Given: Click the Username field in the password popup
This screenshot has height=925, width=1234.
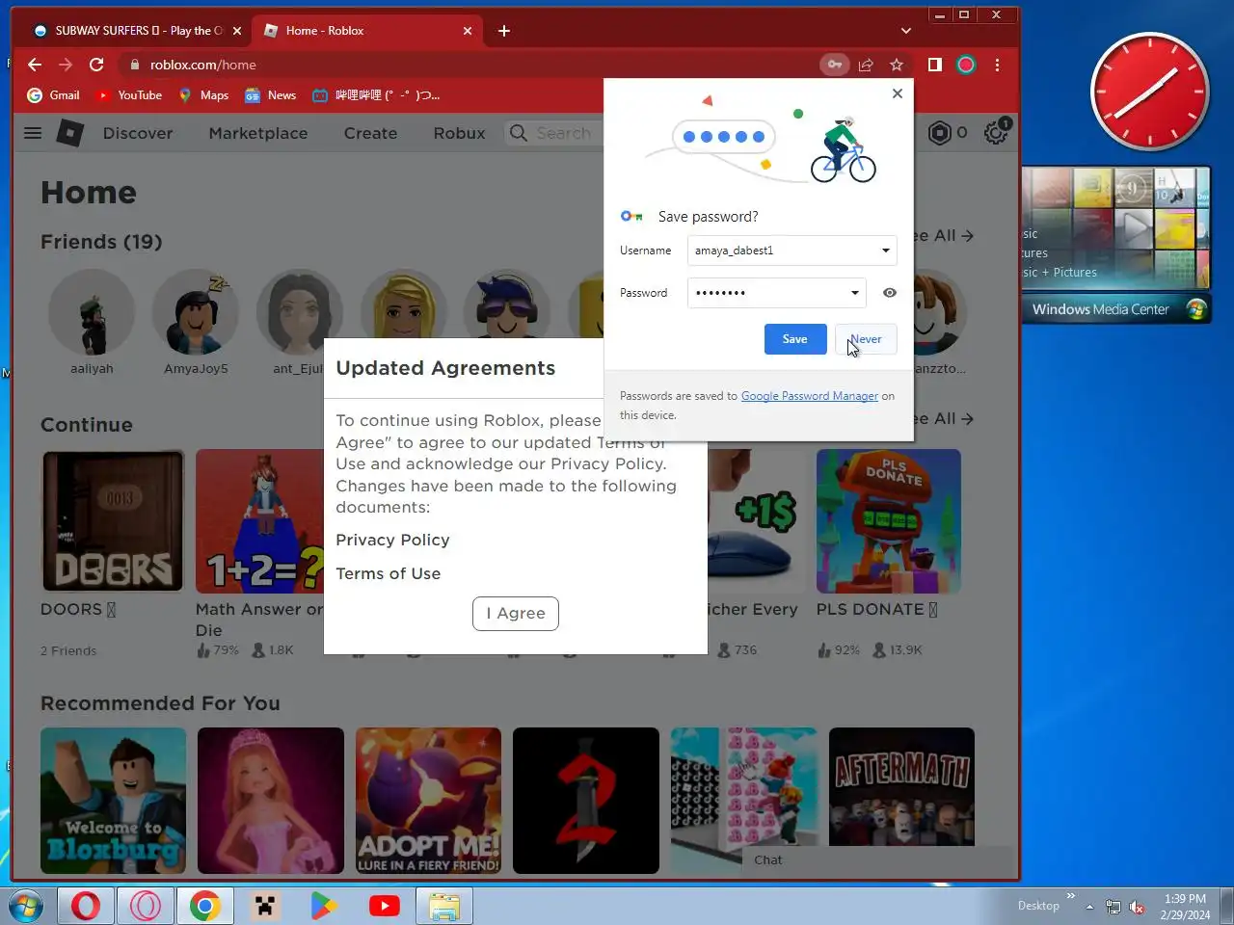Looking at the screenshot, I should [x=792, y=251].
